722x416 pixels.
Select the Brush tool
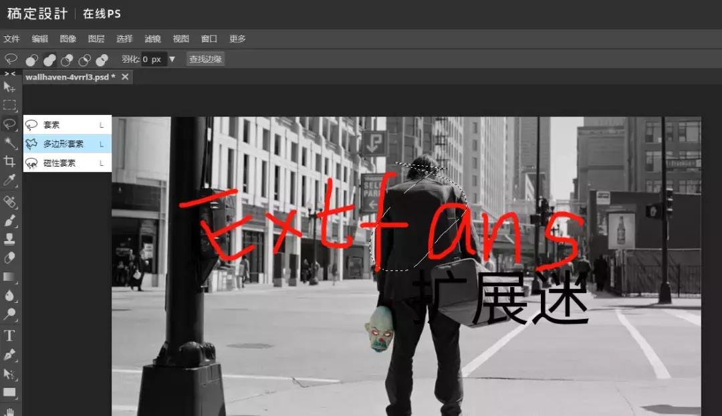(9, 219)
